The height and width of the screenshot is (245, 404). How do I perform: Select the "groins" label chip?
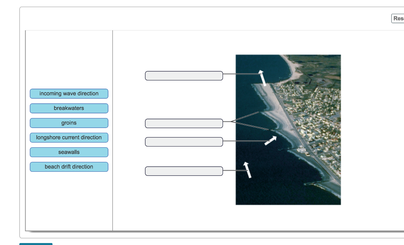coord(69,123)
